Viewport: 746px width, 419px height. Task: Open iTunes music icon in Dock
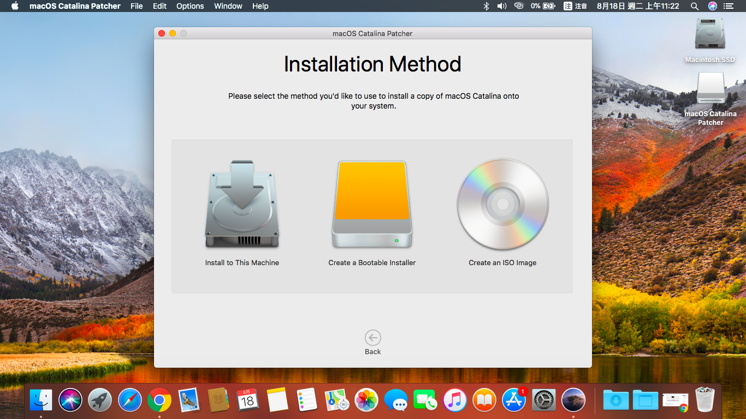tap(454, 400)
